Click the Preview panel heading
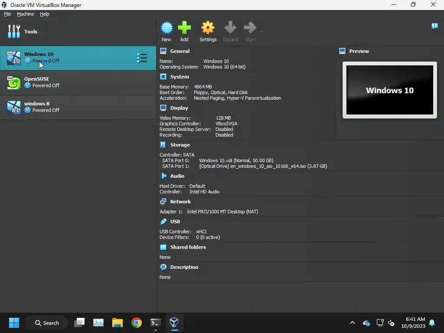The image size is (444, 333). (359, 51)
